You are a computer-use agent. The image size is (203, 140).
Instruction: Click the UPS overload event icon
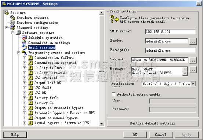tap(30, 78)
